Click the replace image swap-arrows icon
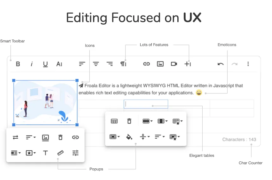Viewport: 272px width, 180px height. pos(16,137)
